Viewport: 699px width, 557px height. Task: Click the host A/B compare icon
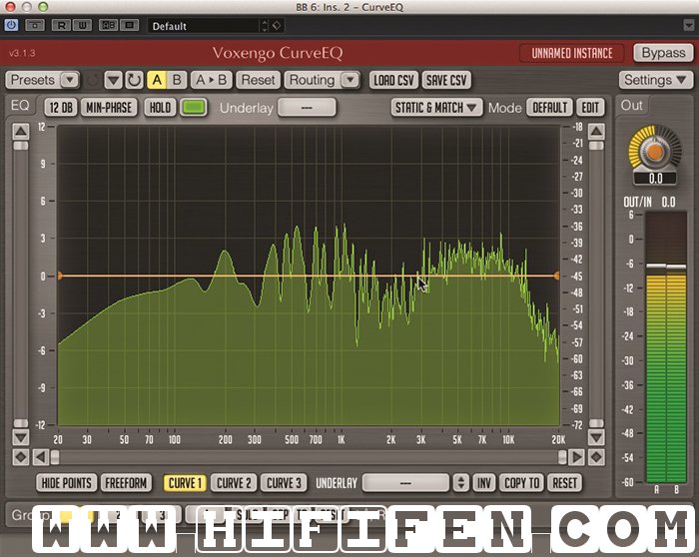[108, 25]
